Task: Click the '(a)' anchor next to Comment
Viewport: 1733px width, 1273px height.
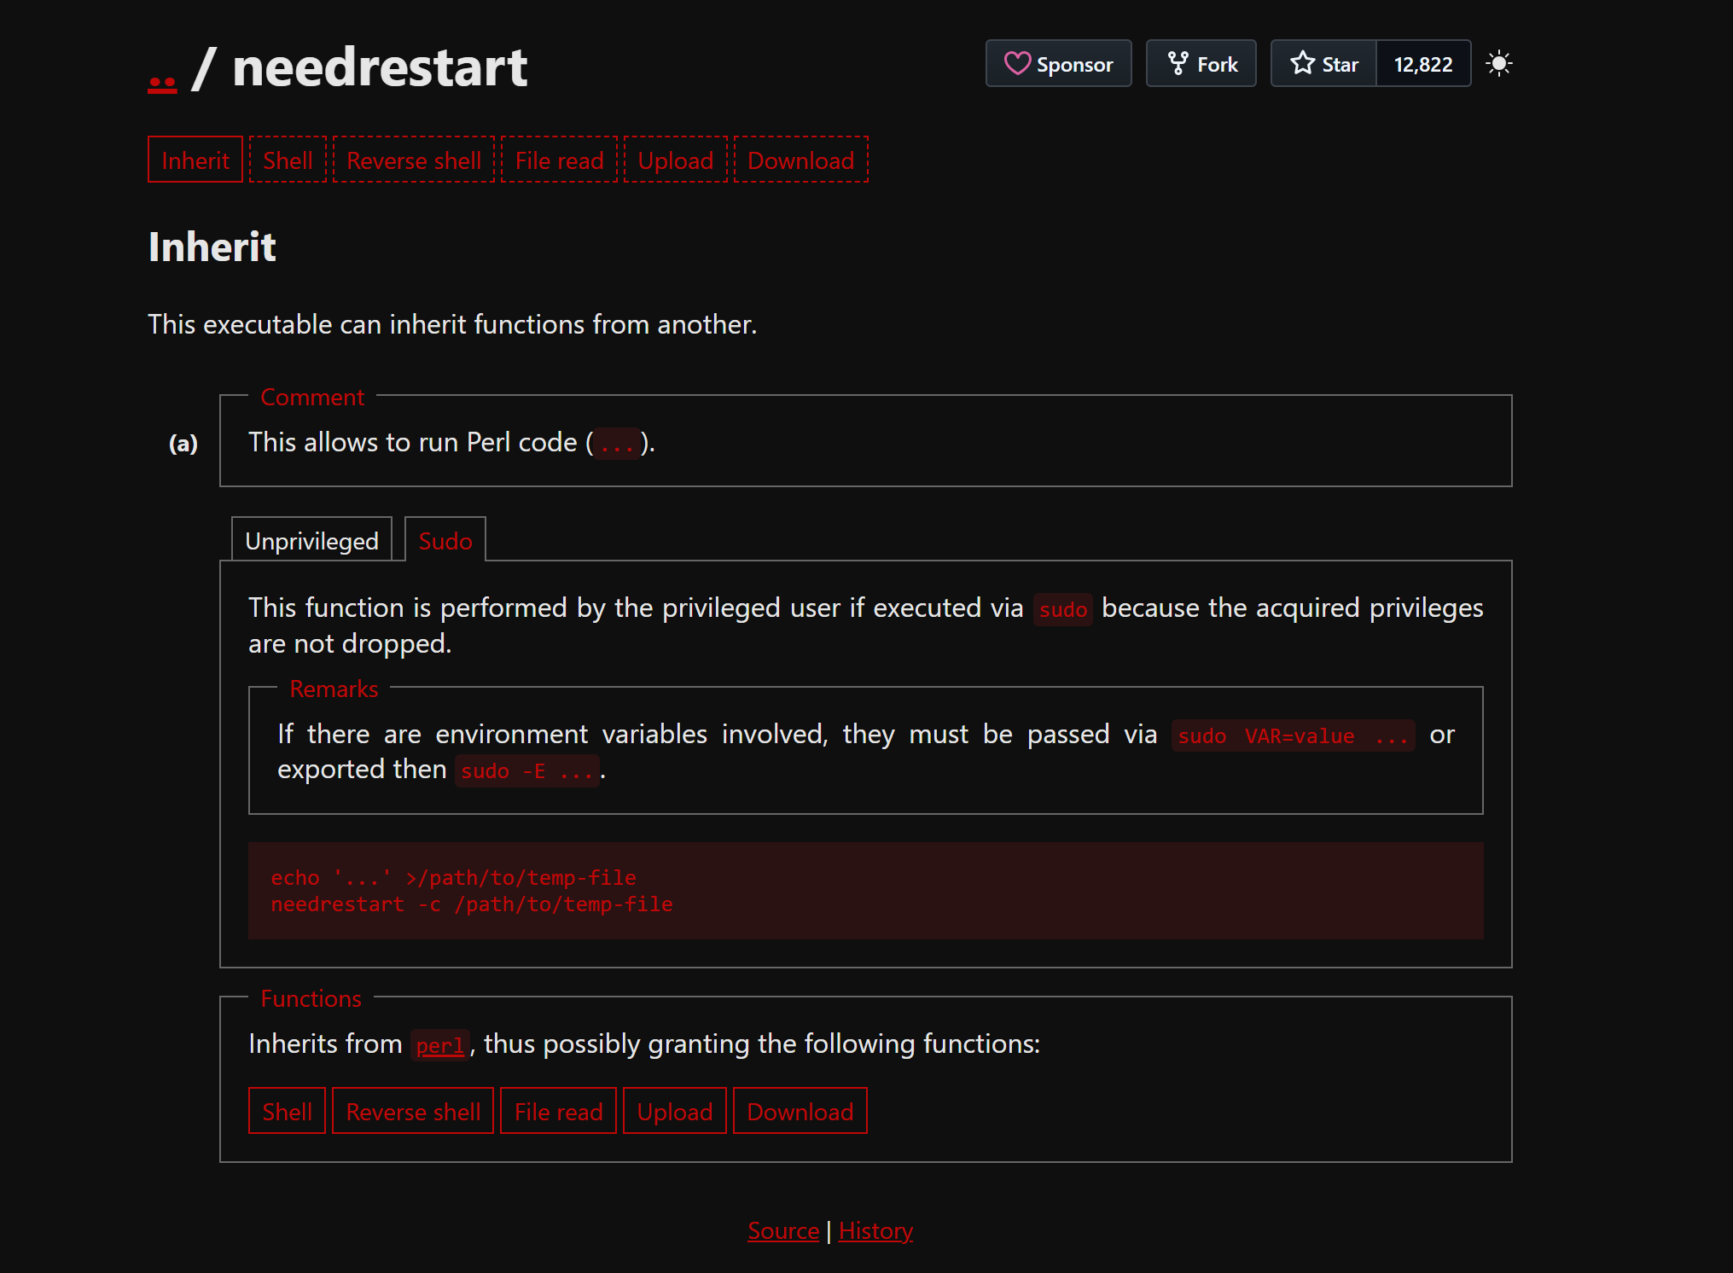Action: (x=182, y=443)
